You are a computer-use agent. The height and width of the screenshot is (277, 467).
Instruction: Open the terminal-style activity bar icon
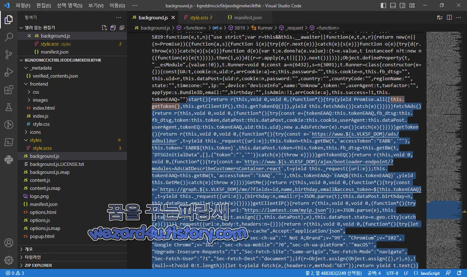click(x=9, y=142)
